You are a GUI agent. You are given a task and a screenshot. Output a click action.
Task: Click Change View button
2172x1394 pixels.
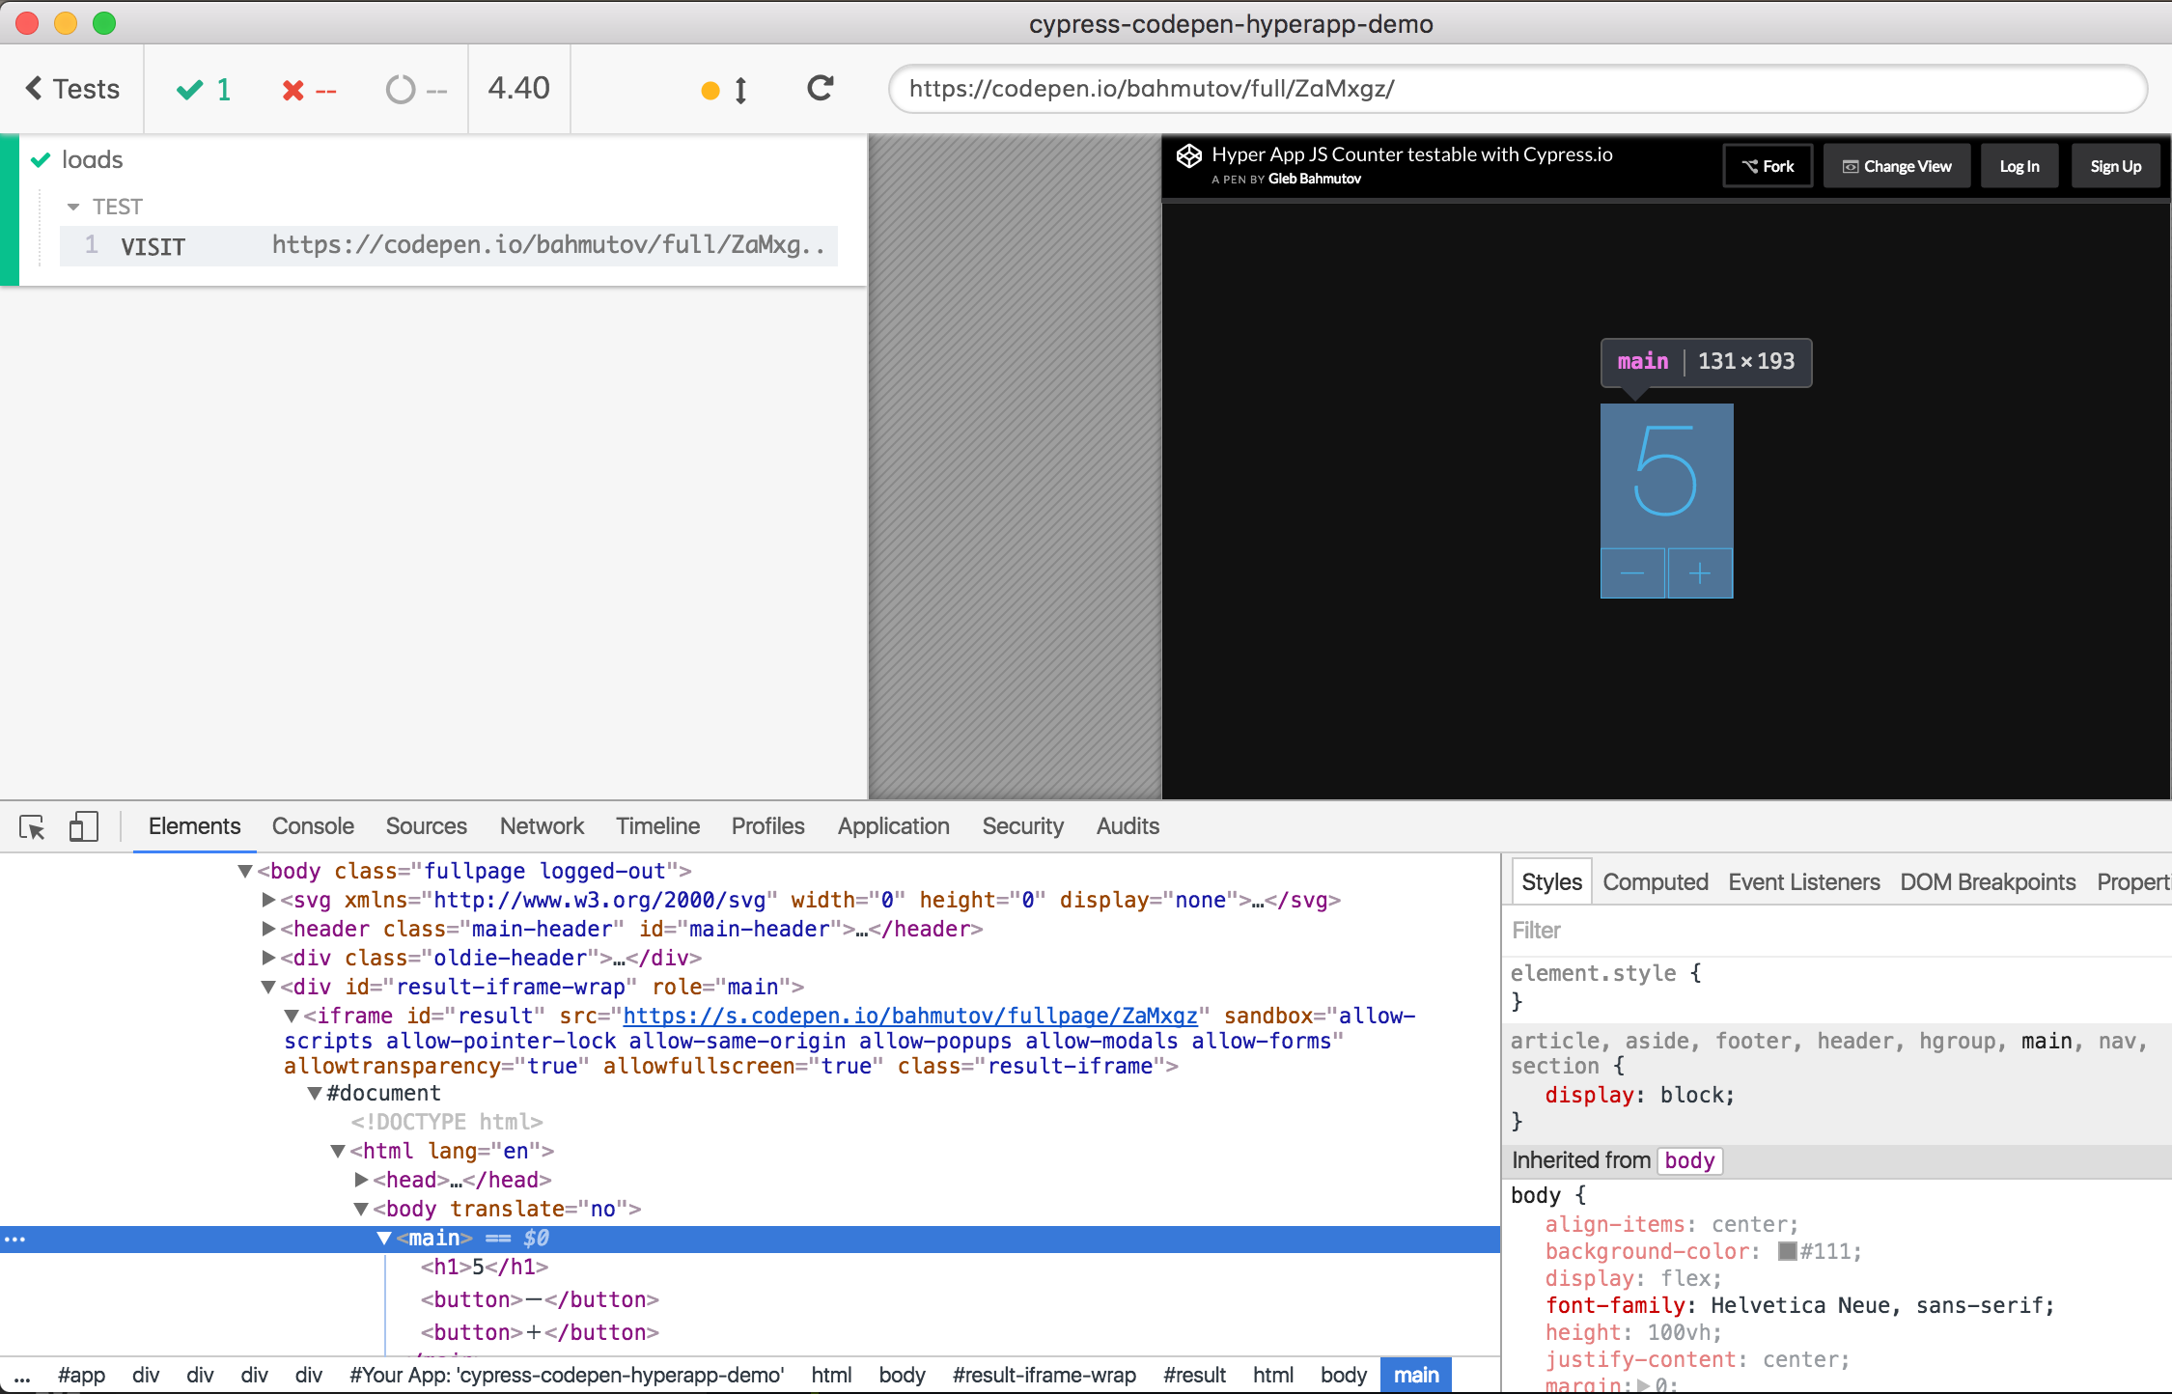pos(1896,166)
